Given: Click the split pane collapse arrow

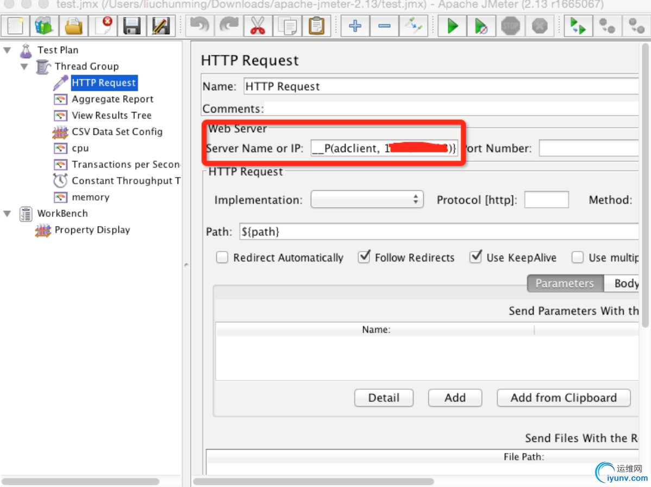Looking at the screenshot, I should coord(186,265).
